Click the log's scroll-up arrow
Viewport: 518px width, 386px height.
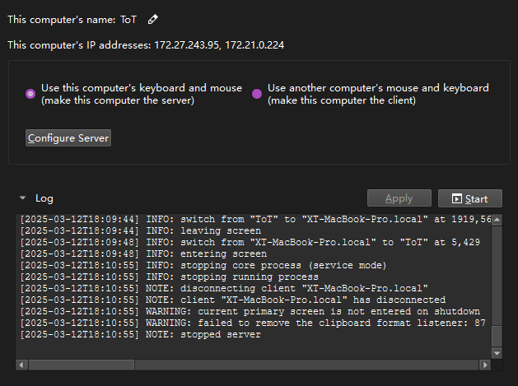[x=497, y=220]
